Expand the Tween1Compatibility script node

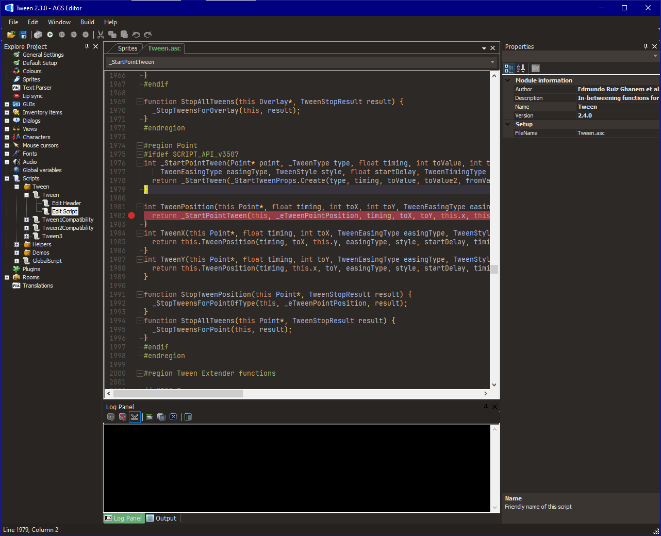(x=26, y=220)
